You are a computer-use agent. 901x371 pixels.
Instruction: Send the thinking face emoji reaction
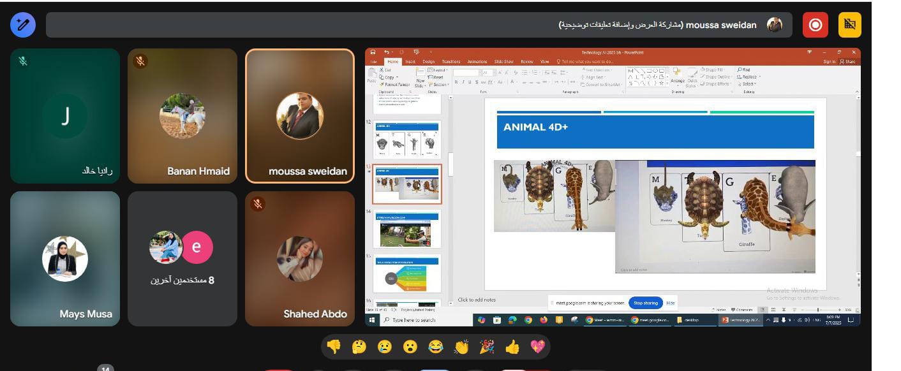(x=359, y=347)
